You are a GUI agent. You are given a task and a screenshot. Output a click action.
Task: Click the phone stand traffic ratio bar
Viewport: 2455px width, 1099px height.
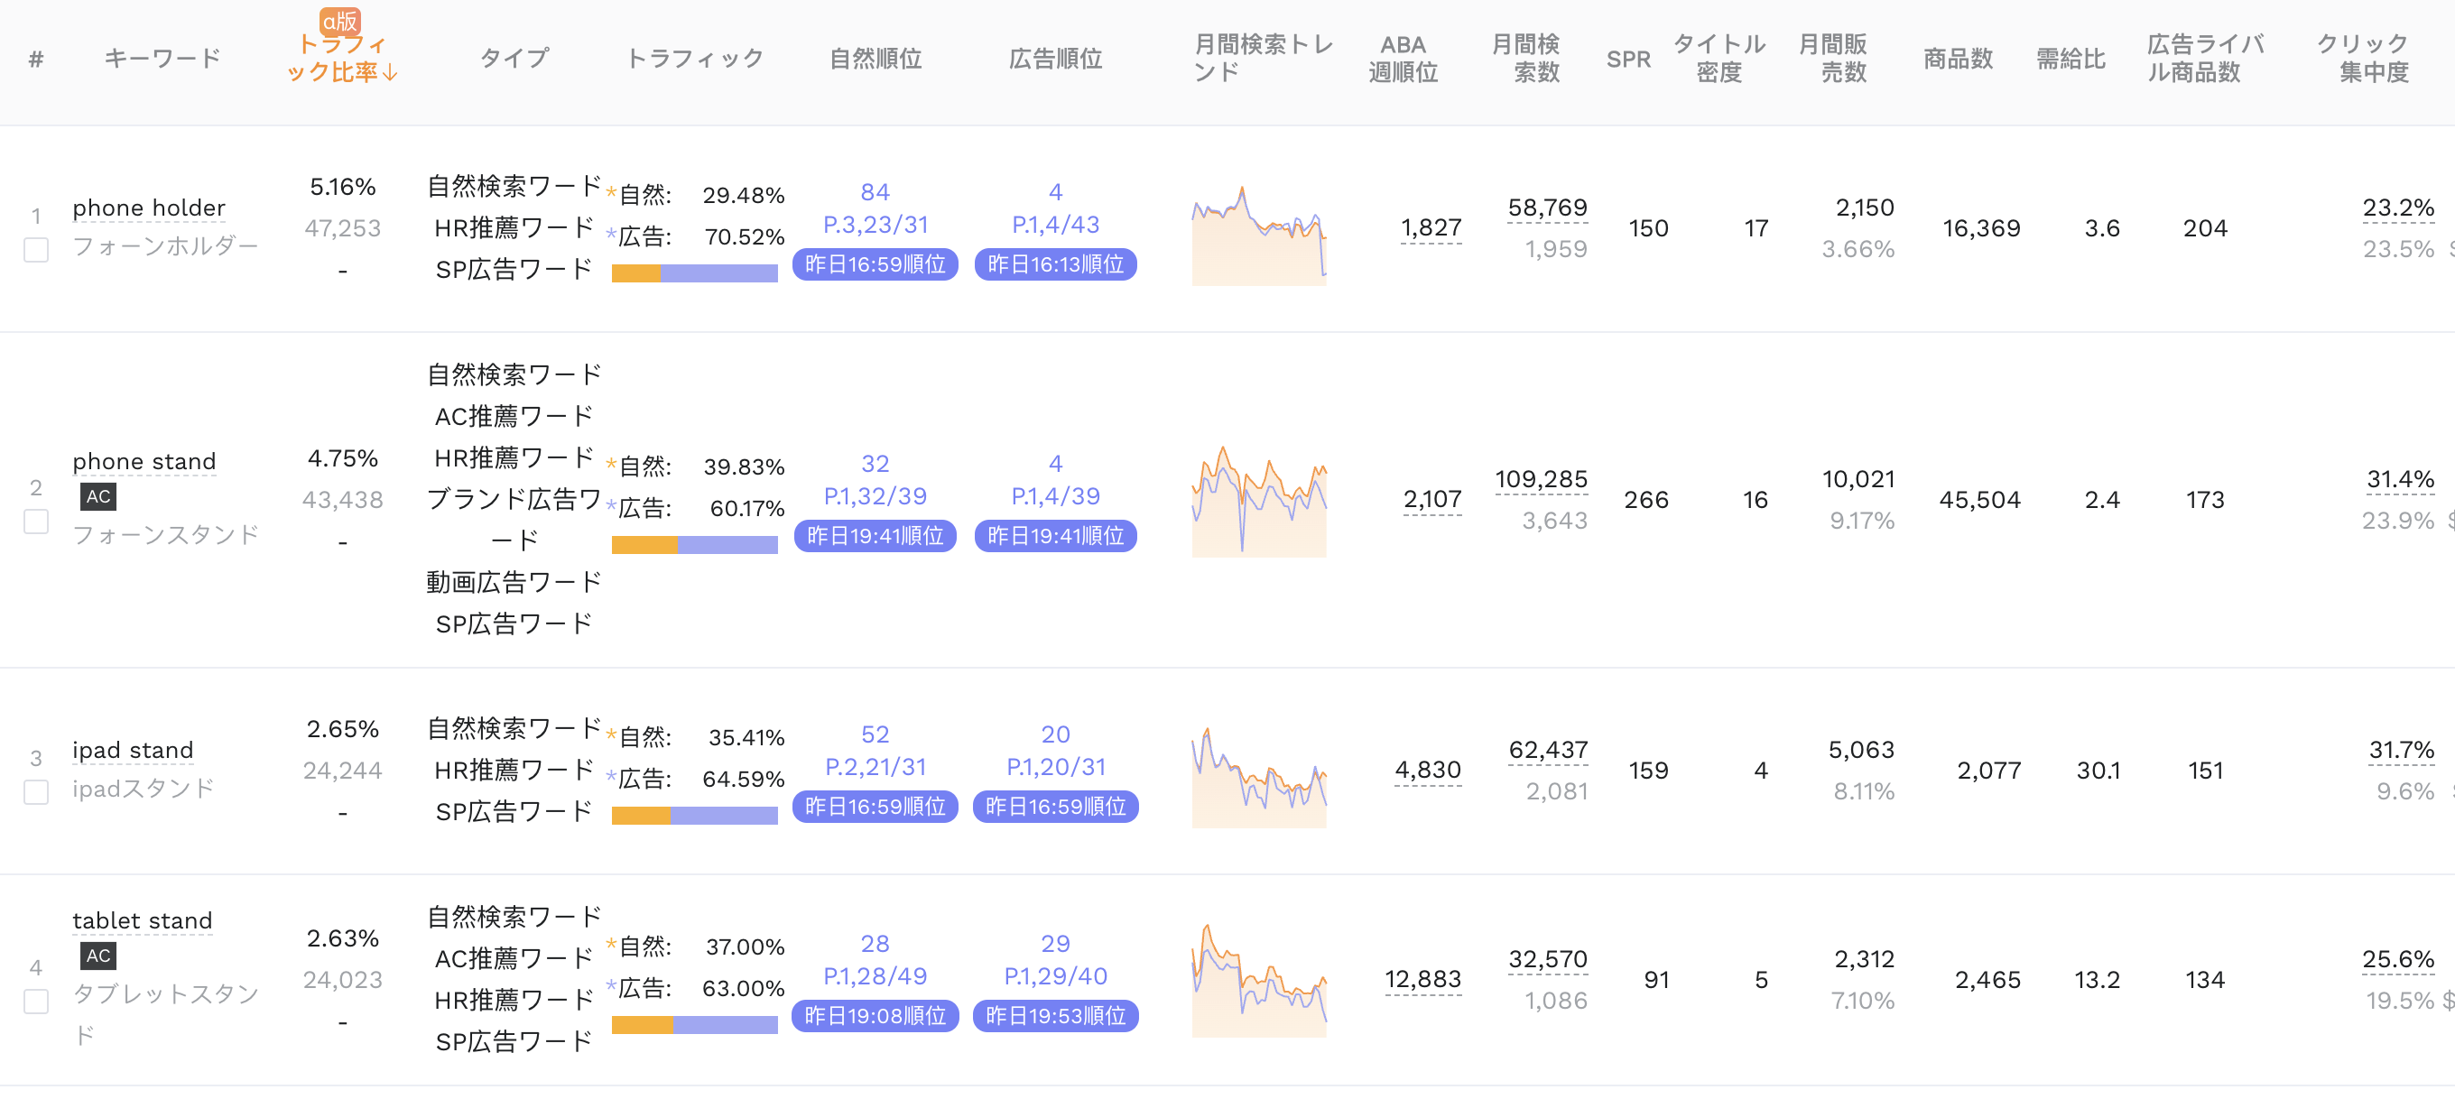tap(695, 546)
